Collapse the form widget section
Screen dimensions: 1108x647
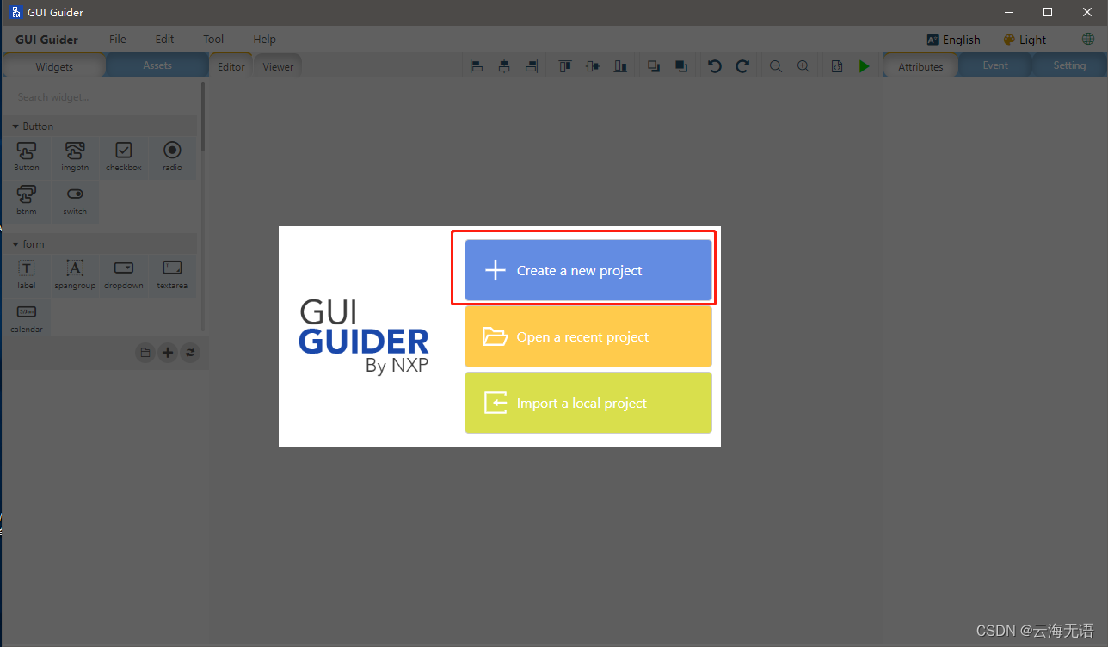(15, 243)
